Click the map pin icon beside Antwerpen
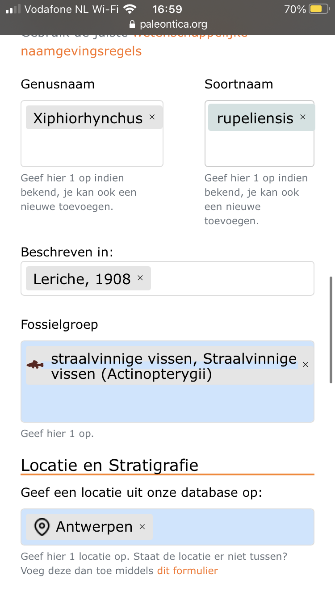 [x=42, y=527]
